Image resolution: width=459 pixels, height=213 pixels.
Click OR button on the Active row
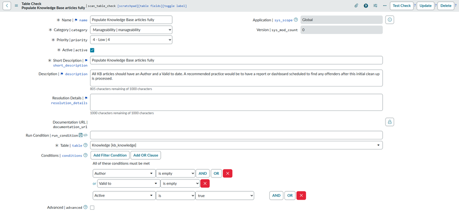[290, 196]
